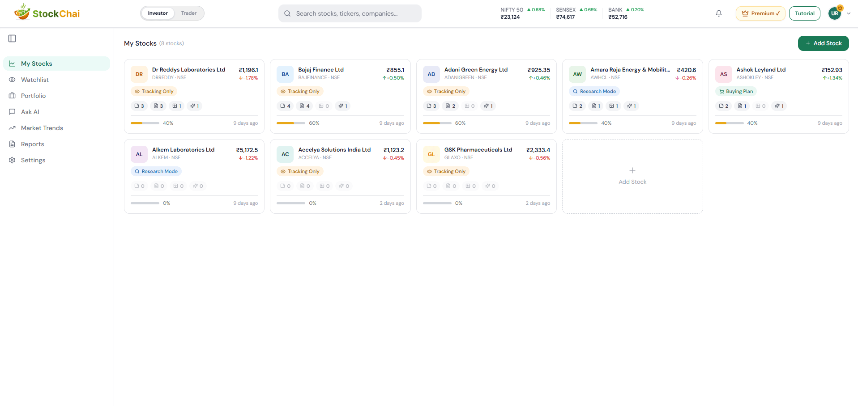Screen dimensions: 858x406
Task: Toggle Research Mode badge on Alkem Laboratories
Action: click(156, 171)
